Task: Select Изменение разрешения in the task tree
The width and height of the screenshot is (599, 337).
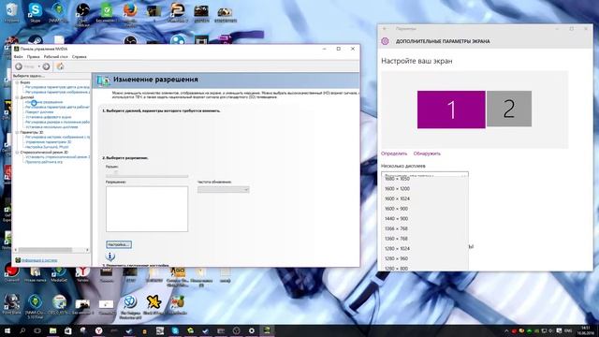Action: (44, 102)
